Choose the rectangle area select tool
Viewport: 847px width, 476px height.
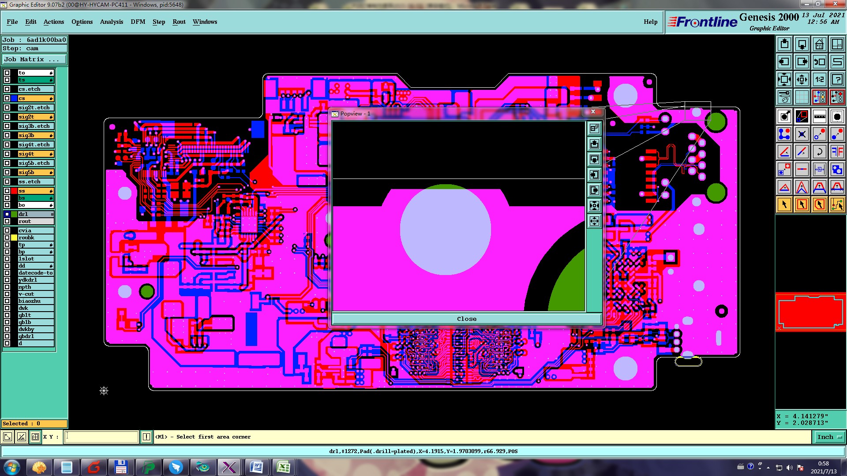point(802,205)
